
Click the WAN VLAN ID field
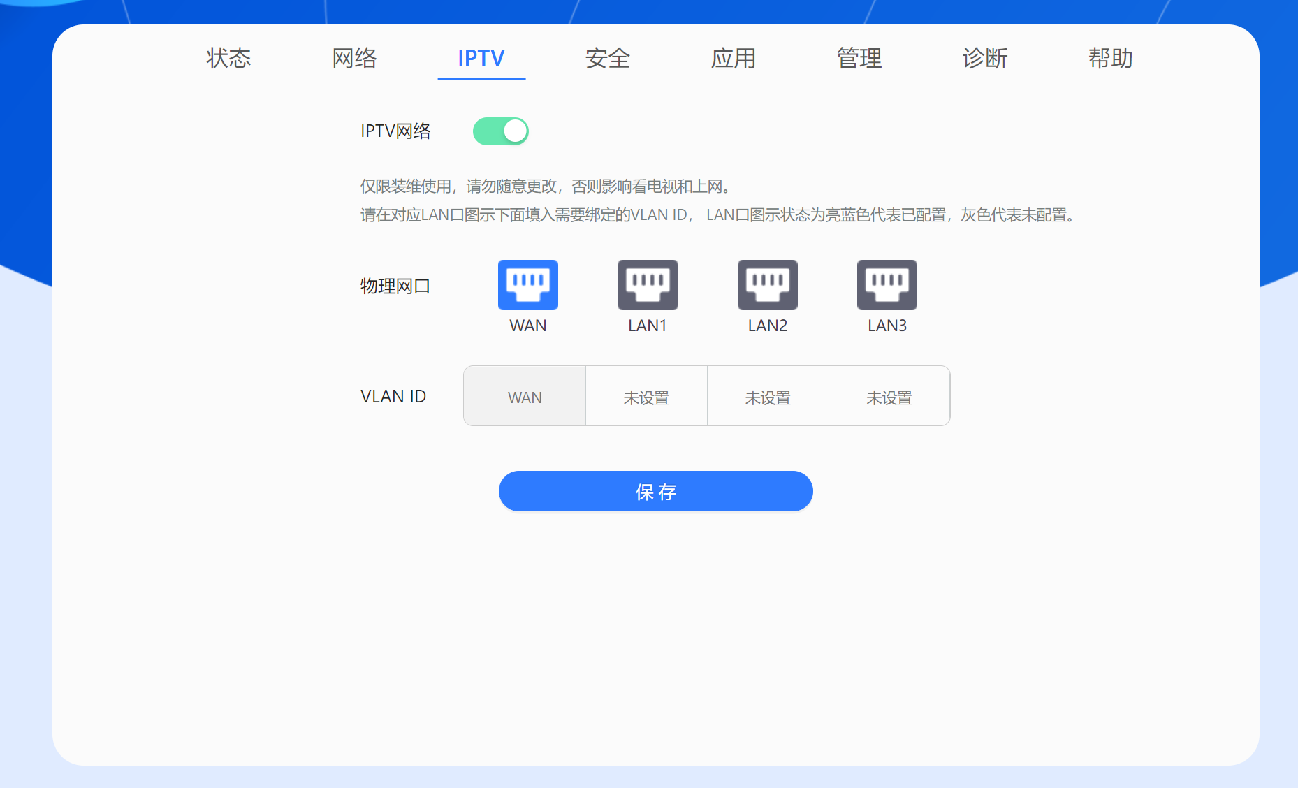(525, 396)
